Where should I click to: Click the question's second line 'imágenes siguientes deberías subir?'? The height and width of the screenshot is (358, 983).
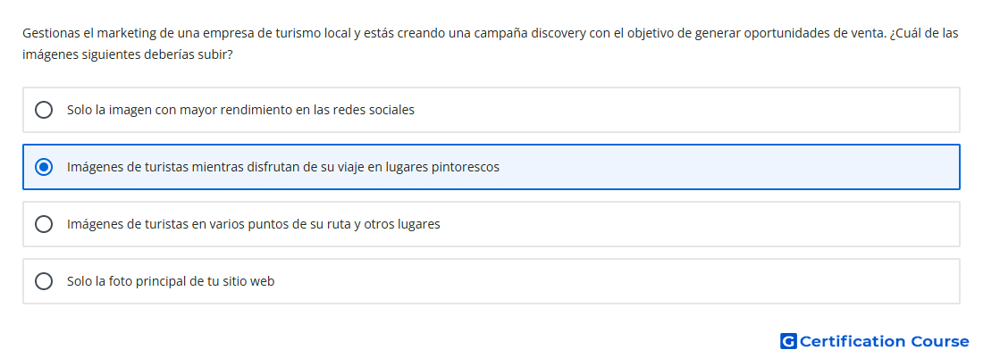[127, 54]
